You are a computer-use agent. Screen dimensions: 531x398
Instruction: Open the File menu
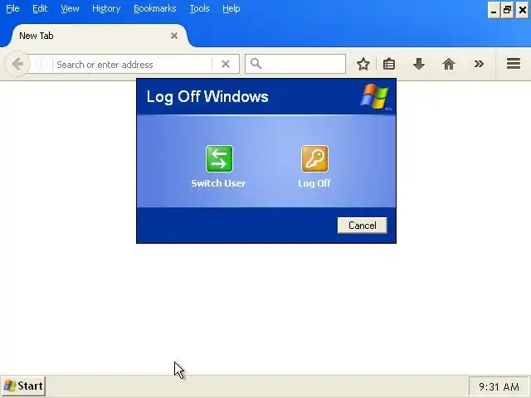tap(12, 8)
